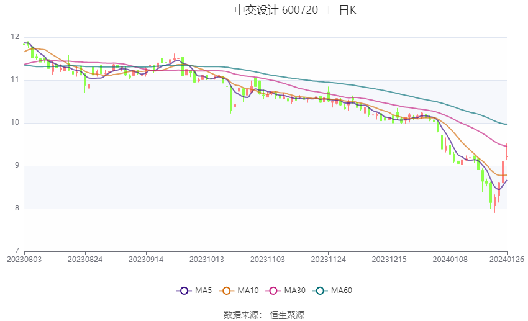The image size is (528, 321).
Task: Click the 20240108 date axis label
Action: (x=450, y=260)
